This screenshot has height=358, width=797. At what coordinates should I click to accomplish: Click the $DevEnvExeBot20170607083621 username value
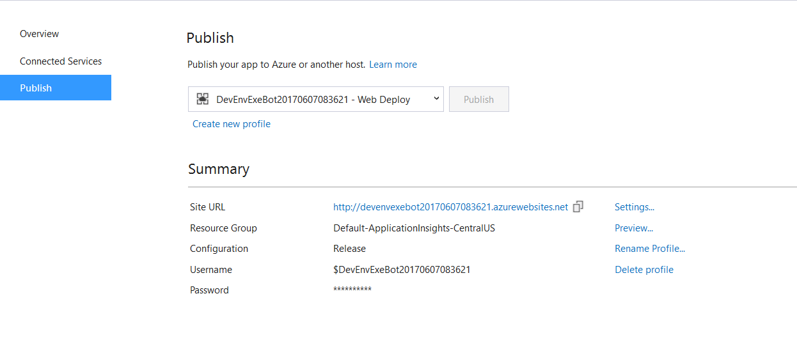(x=402, y=270)
